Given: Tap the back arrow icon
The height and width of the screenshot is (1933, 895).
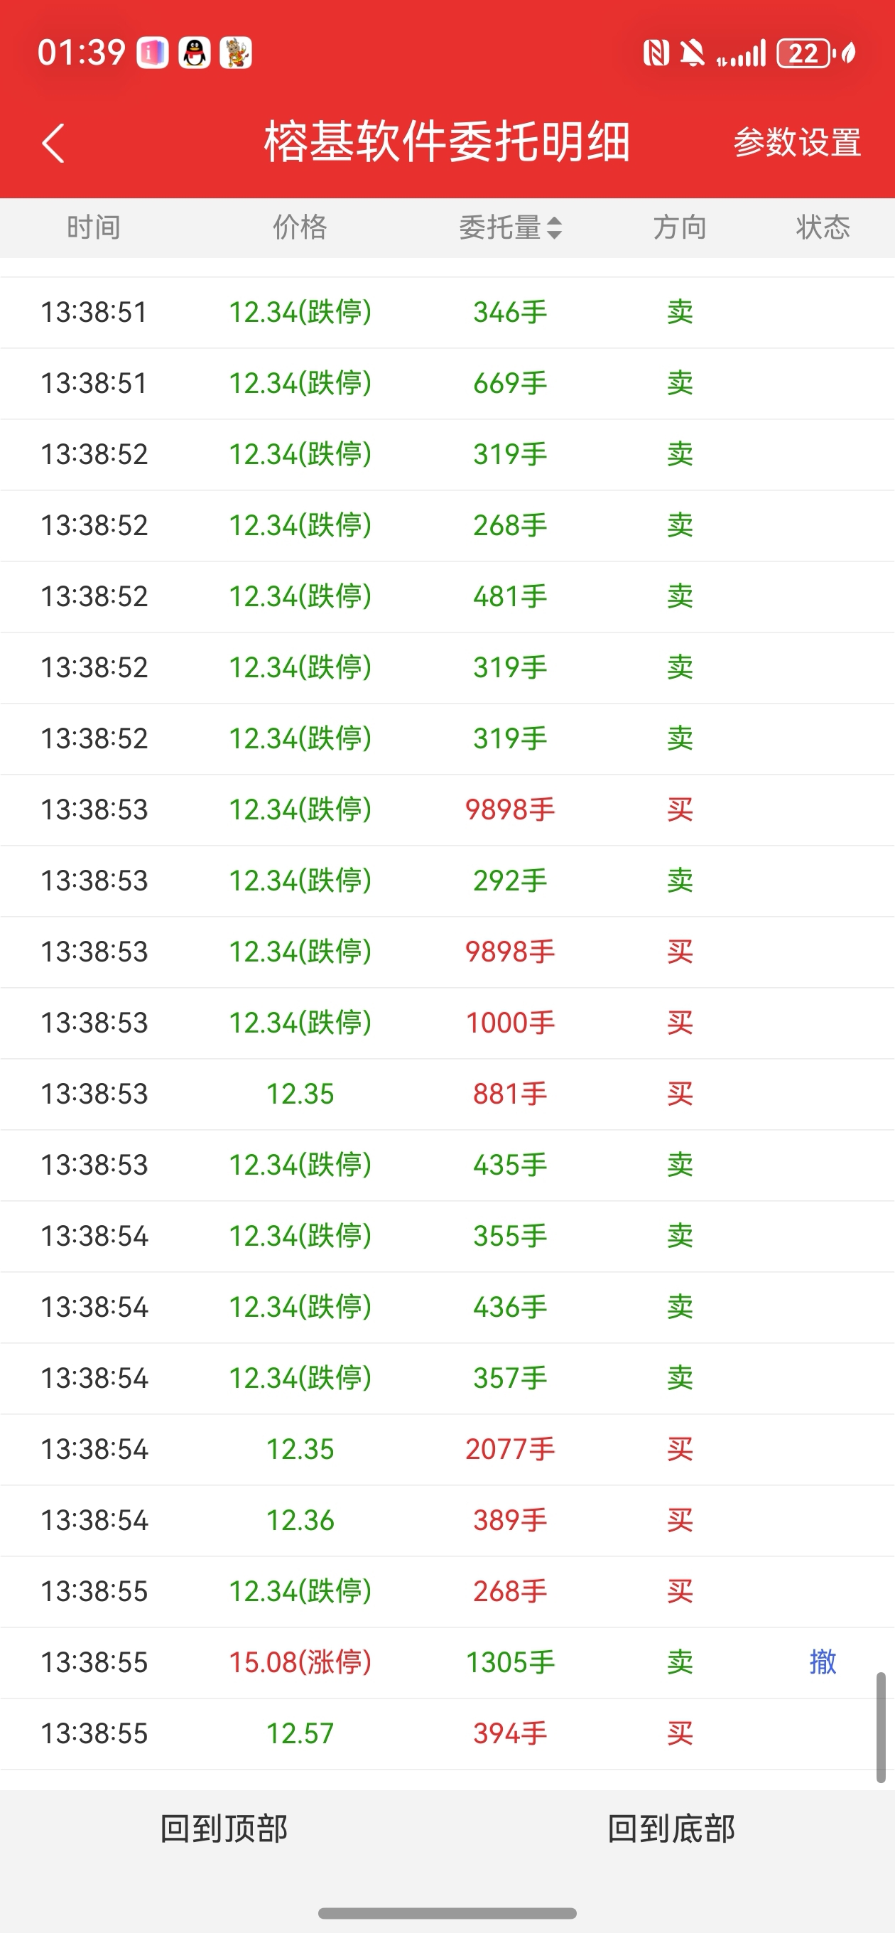Looking at the screenshot, I should click(53, 143).
